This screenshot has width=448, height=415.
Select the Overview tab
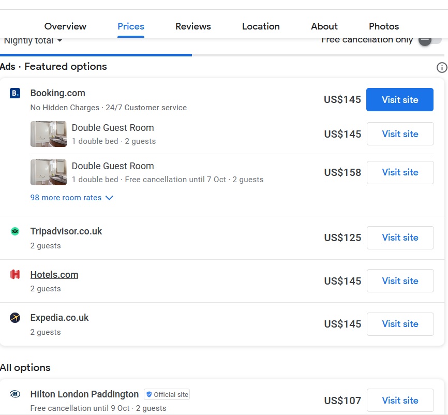click(65, 26)
